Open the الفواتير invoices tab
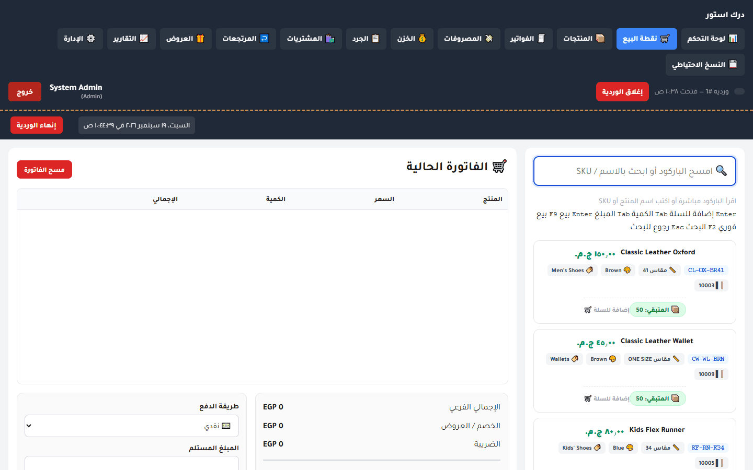 click(528, 39)
